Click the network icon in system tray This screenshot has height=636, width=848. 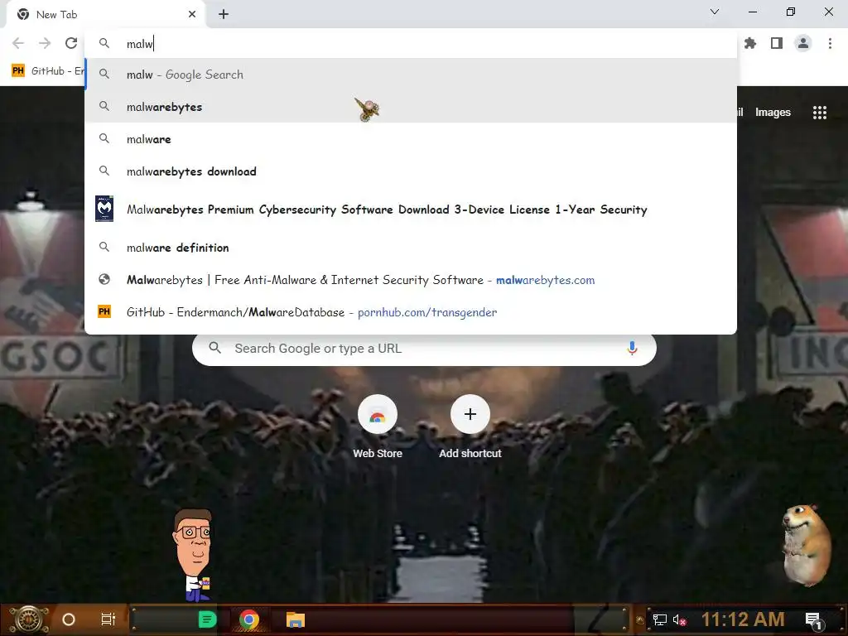point(659,619)
